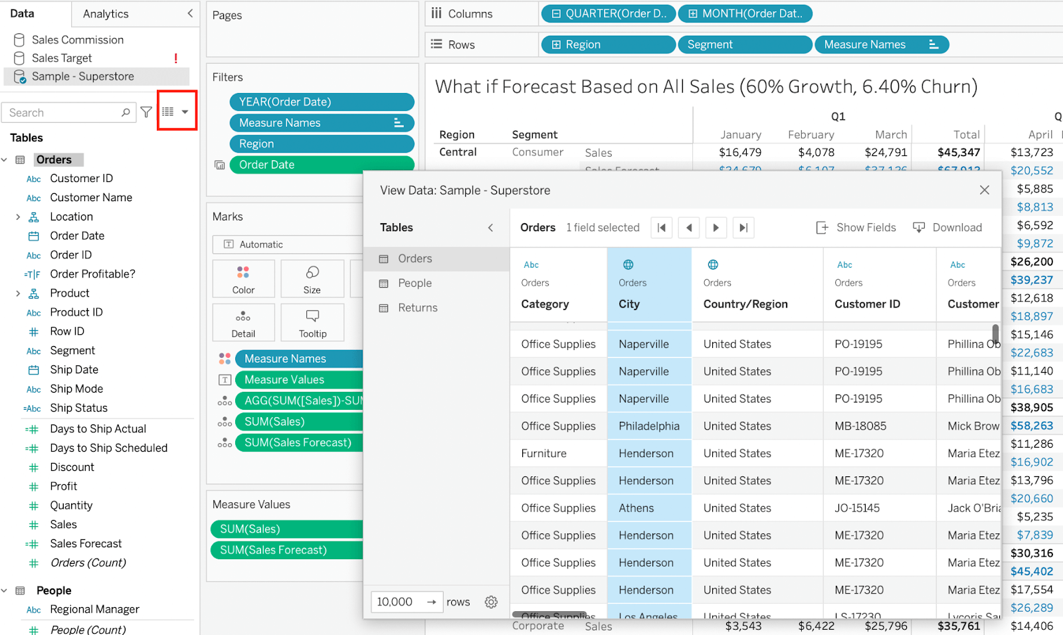
Task: Click SUM(Sales Forecast) in Measure Values card
Action: (286, 550)
